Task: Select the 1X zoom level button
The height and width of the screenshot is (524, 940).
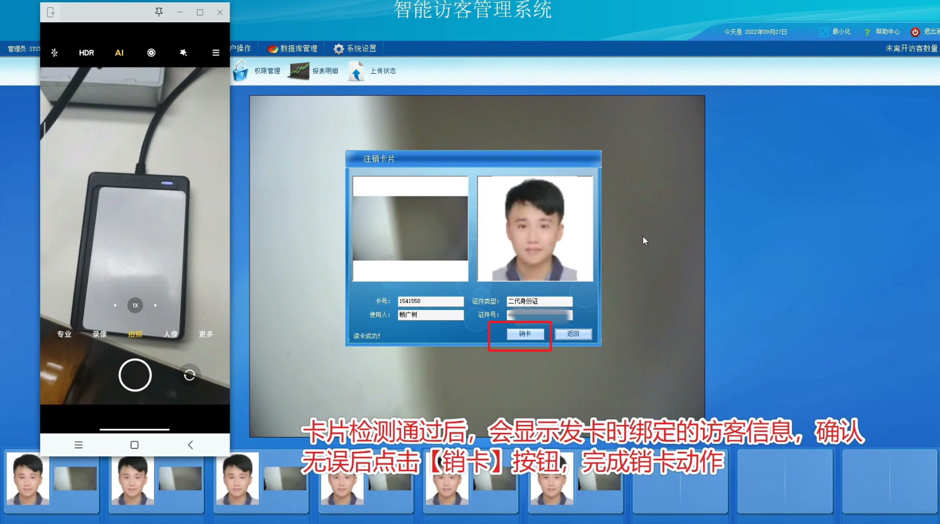Action: (135, 305)
